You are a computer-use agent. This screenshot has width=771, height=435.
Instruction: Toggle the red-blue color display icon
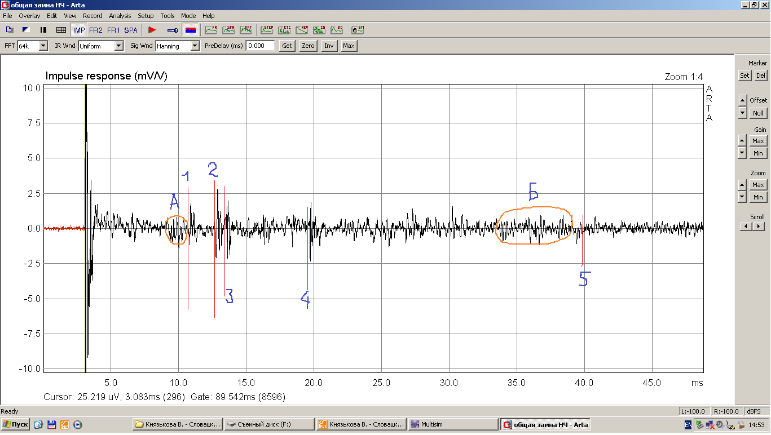[x=190, y=30]
